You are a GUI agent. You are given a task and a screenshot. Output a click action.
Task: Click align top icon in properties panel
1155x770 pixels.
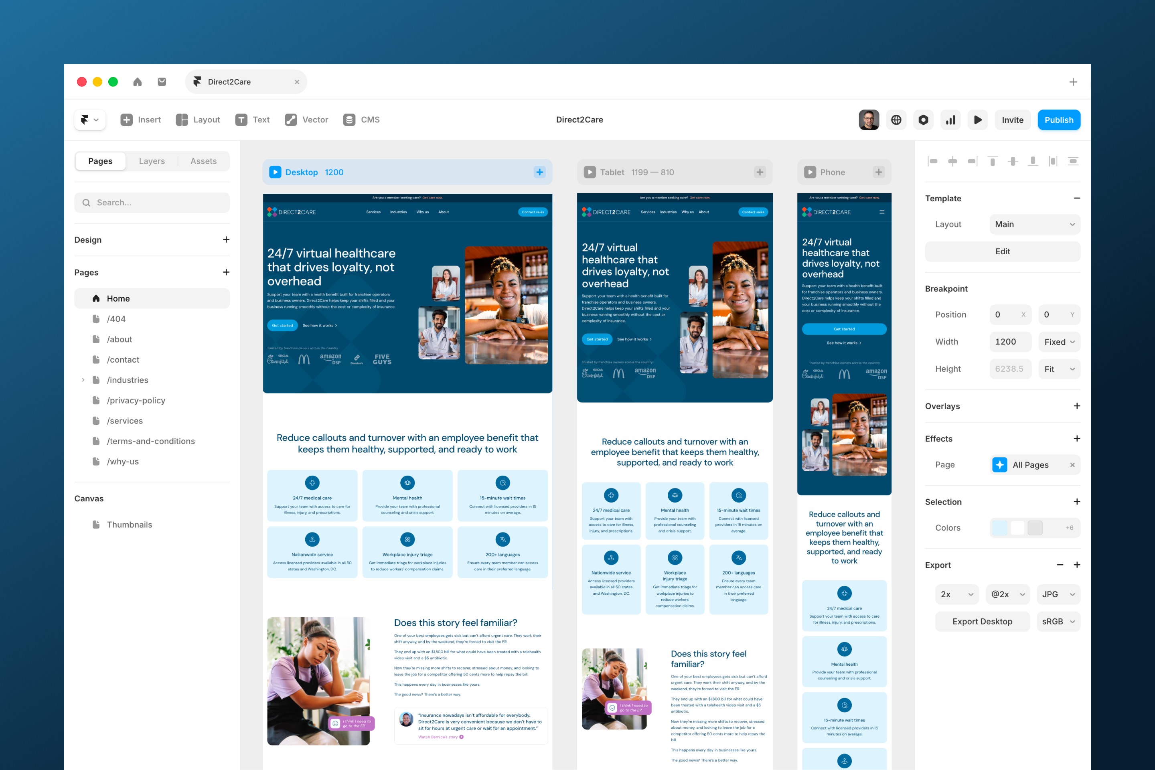(993, 161)
